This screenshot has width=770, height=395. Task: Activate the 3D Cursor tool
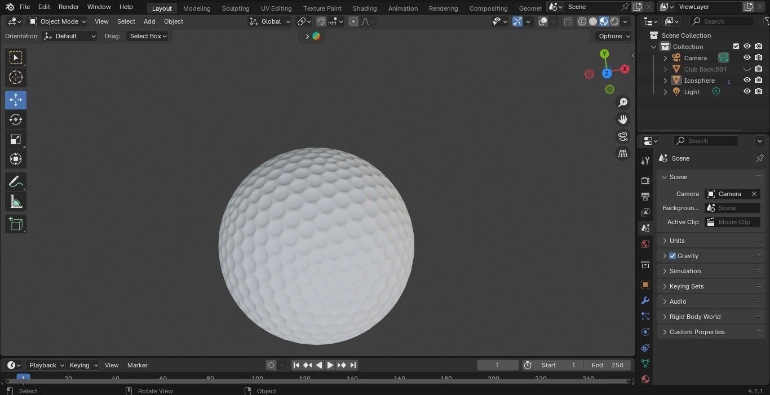pyautogui.click(x=16, y=77)
